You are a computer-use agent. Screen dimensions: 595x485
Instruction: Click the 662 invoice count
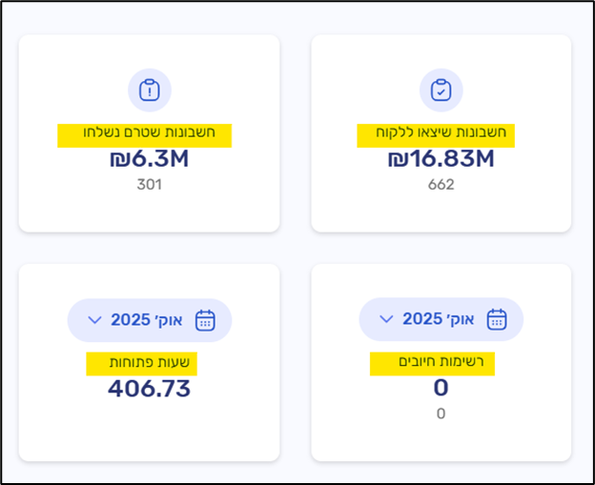(441, 184)
